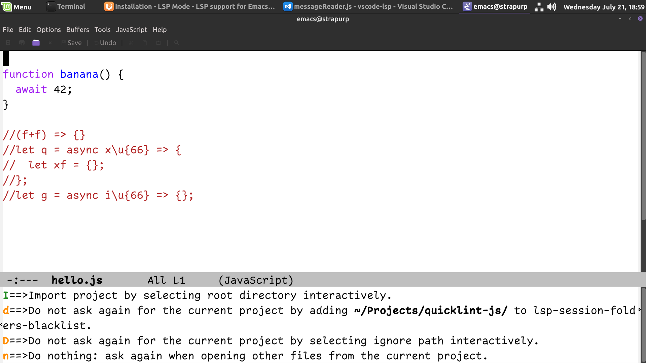
Task: Select emacs@strapurp taskbar entry
Action: pos(495,6)
